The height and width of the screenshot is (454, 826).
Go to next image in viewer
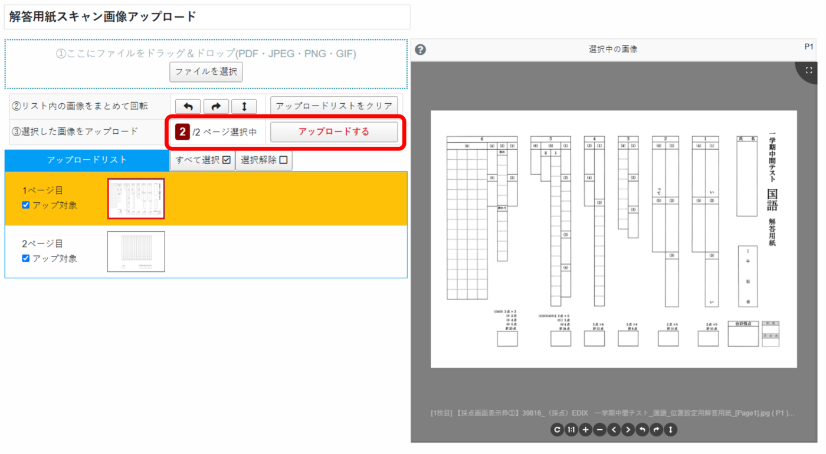[628, 430]
